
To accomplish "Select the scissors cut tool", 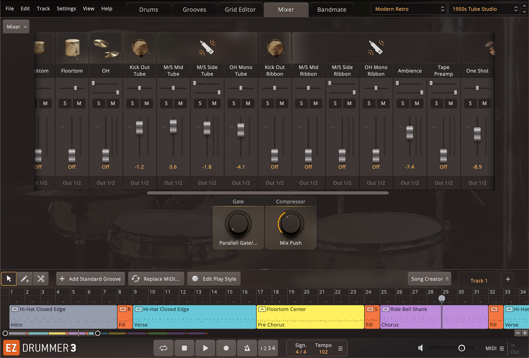I will coord(41,279).
